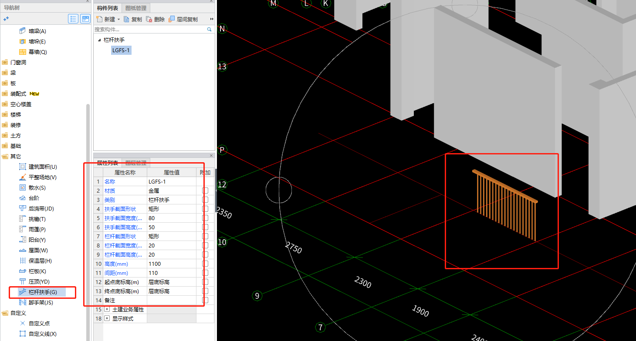636x341 pixels.
Task: Switch navigation tree to list view icon
Action: 73,19
